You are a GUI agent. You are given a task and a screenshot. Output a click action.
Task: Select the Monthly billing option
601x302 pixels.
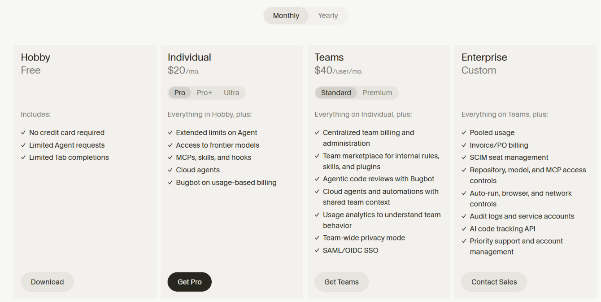click(x=286, y=16)
